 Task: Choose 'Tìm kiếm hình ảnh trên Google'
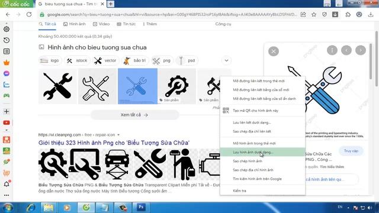[262, 179]
